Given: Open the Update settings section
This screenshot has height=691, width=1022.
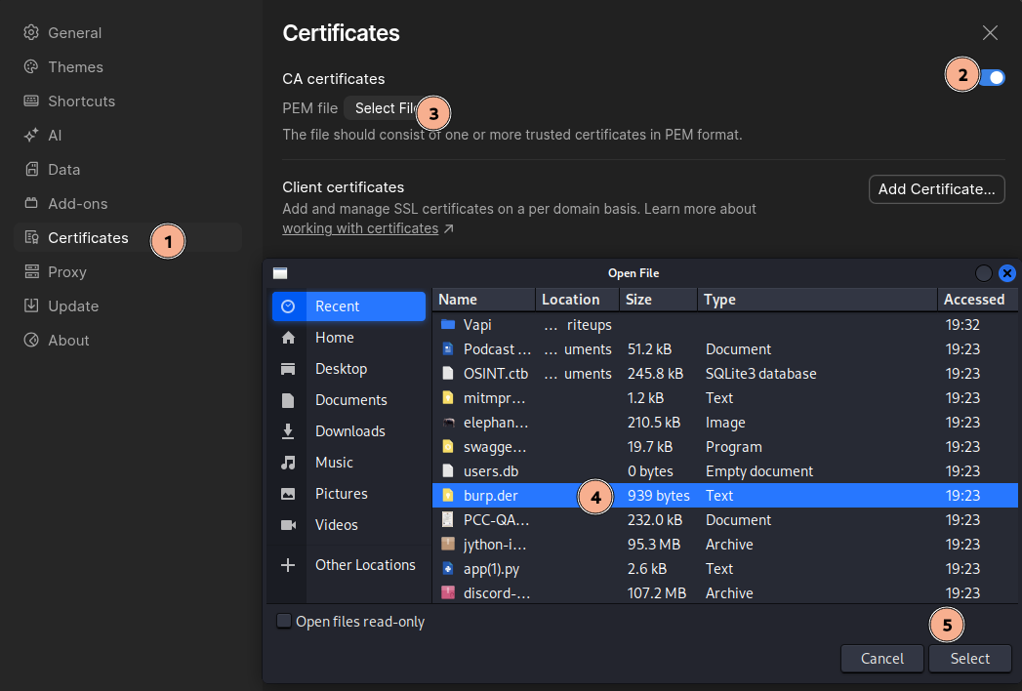Looking at the screenshot, I should pos(128,305).
